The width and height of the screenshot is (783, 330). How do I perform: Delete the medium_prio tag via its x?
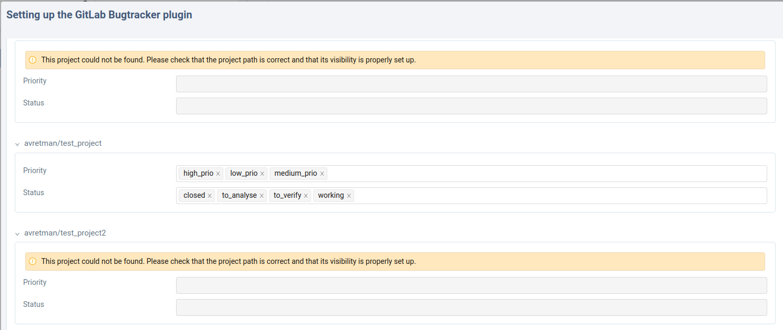pyautogui.click(x=322, y=174)
